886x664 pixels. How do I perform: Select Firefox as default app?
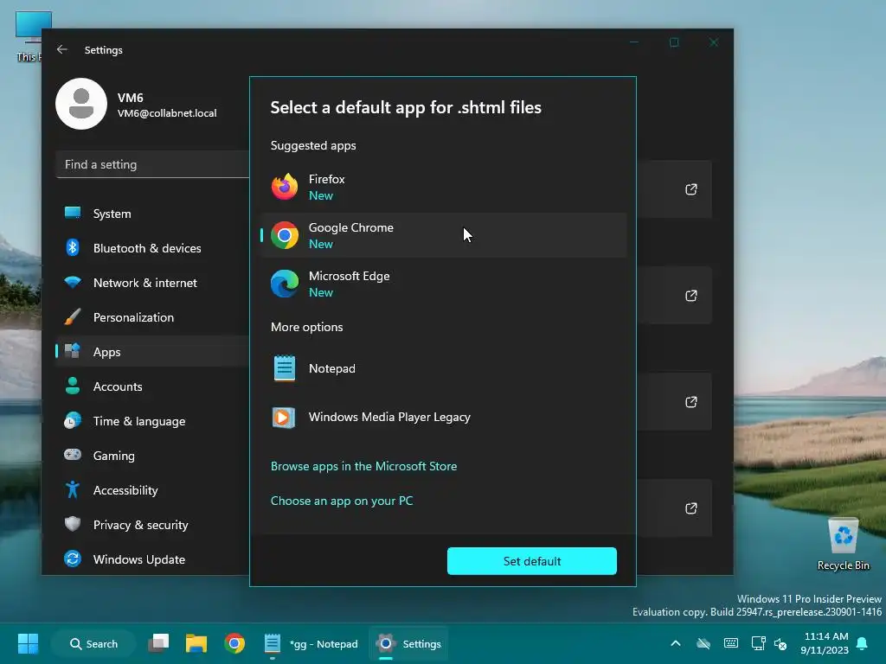pos(444,187)
